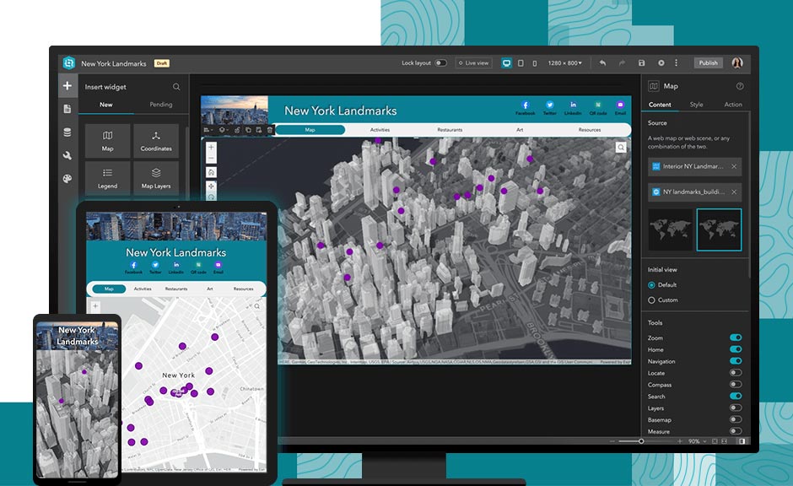793x486 pixels.
Task: Click the Save icon in top toolbar
Action: click(641, 63)
